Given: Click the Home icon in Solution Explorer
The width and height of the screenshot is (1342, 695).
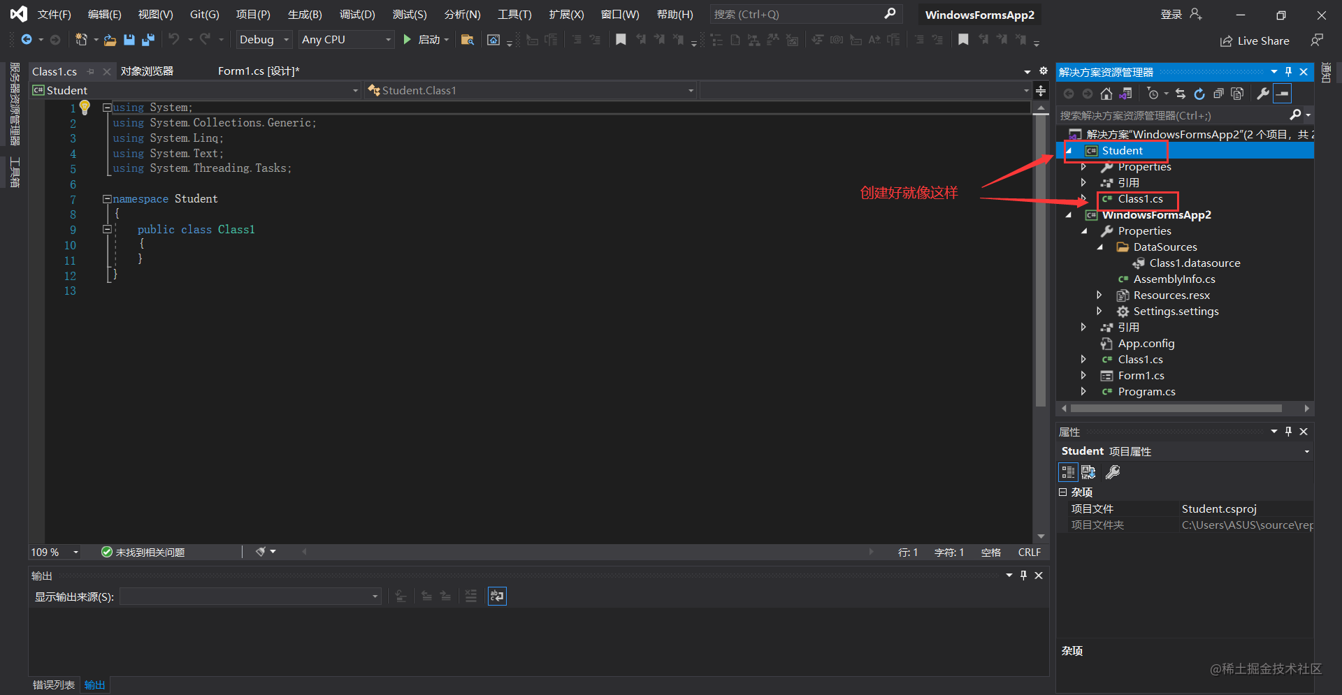Looking at the screenshot, I should pyautogui.click(x=1106, y=94).
